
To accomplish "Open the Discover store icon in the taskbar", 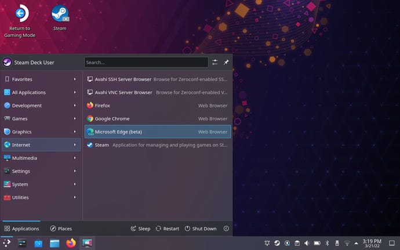I will click(x=38, y=243).
